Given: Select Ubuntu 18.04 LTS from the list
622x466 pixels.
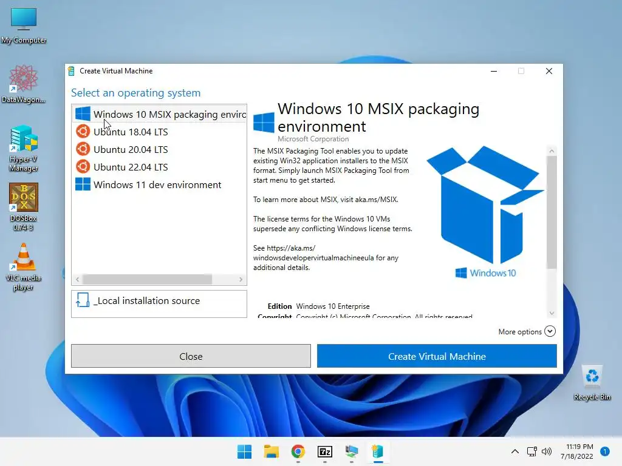Looking at the screenshot, I should click(159, 132).
